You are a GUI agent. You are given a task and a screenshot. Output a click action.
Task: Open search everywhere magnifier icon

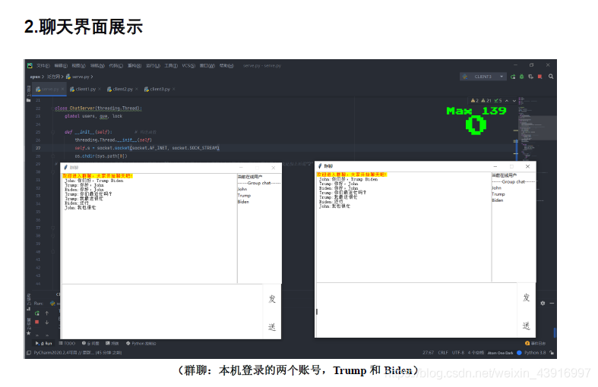[x=551, y=77]
